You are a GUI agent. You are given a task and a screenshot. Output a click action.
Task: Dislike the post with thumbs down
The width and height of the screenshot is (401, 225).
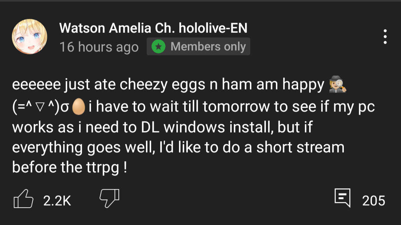click(x=109, y=199)
